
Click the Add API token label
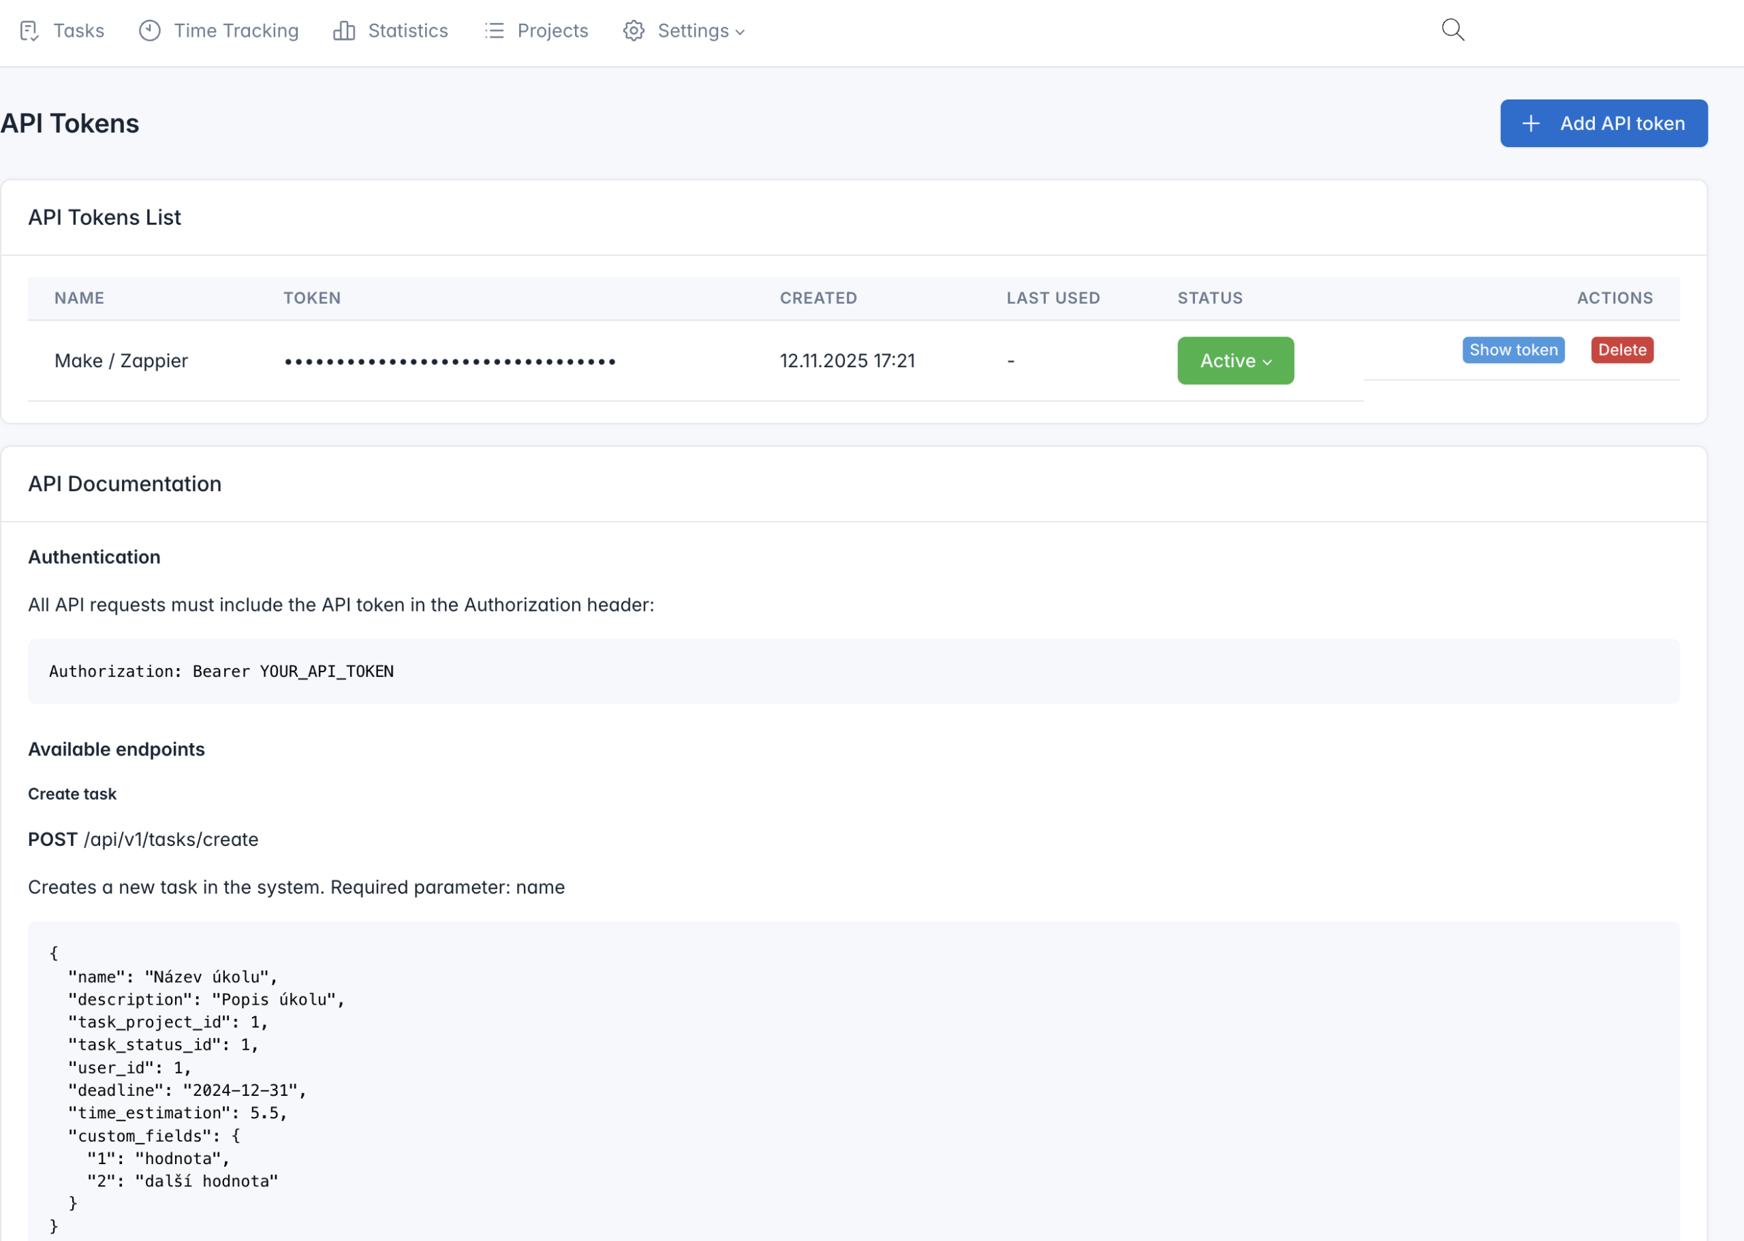click(x=1622, y=124)
